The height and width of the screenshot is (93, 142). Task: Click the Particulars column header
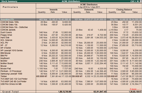coord(10,7)
